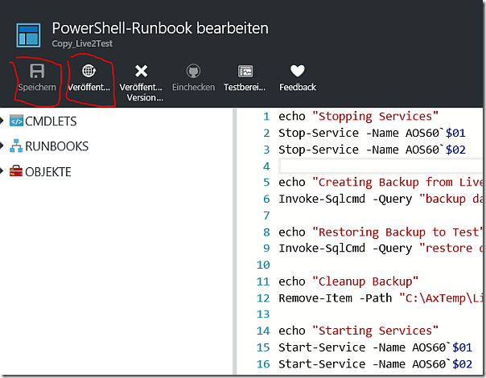Click line number 7 in the gutter
486x378 pixels.
pyautogui.click(x=266, y=216)
